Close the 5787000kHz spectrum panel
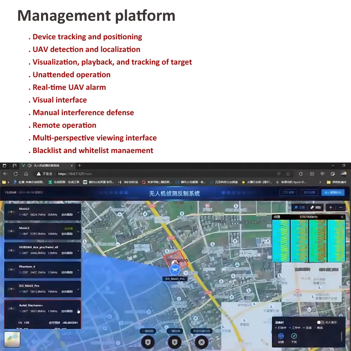The width and height of the screenshot is (351, 351). click(342, 217)
